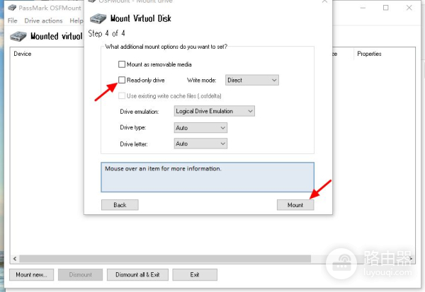This screenshot has width=425, height=292.
Task: Click Mount new... in main window
Action: point(31,275)
